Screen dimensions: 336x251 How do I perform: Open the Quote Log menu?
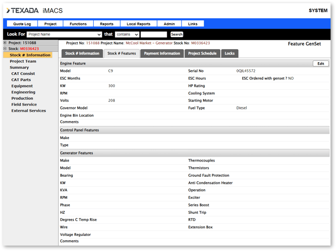tap(22, 24)
